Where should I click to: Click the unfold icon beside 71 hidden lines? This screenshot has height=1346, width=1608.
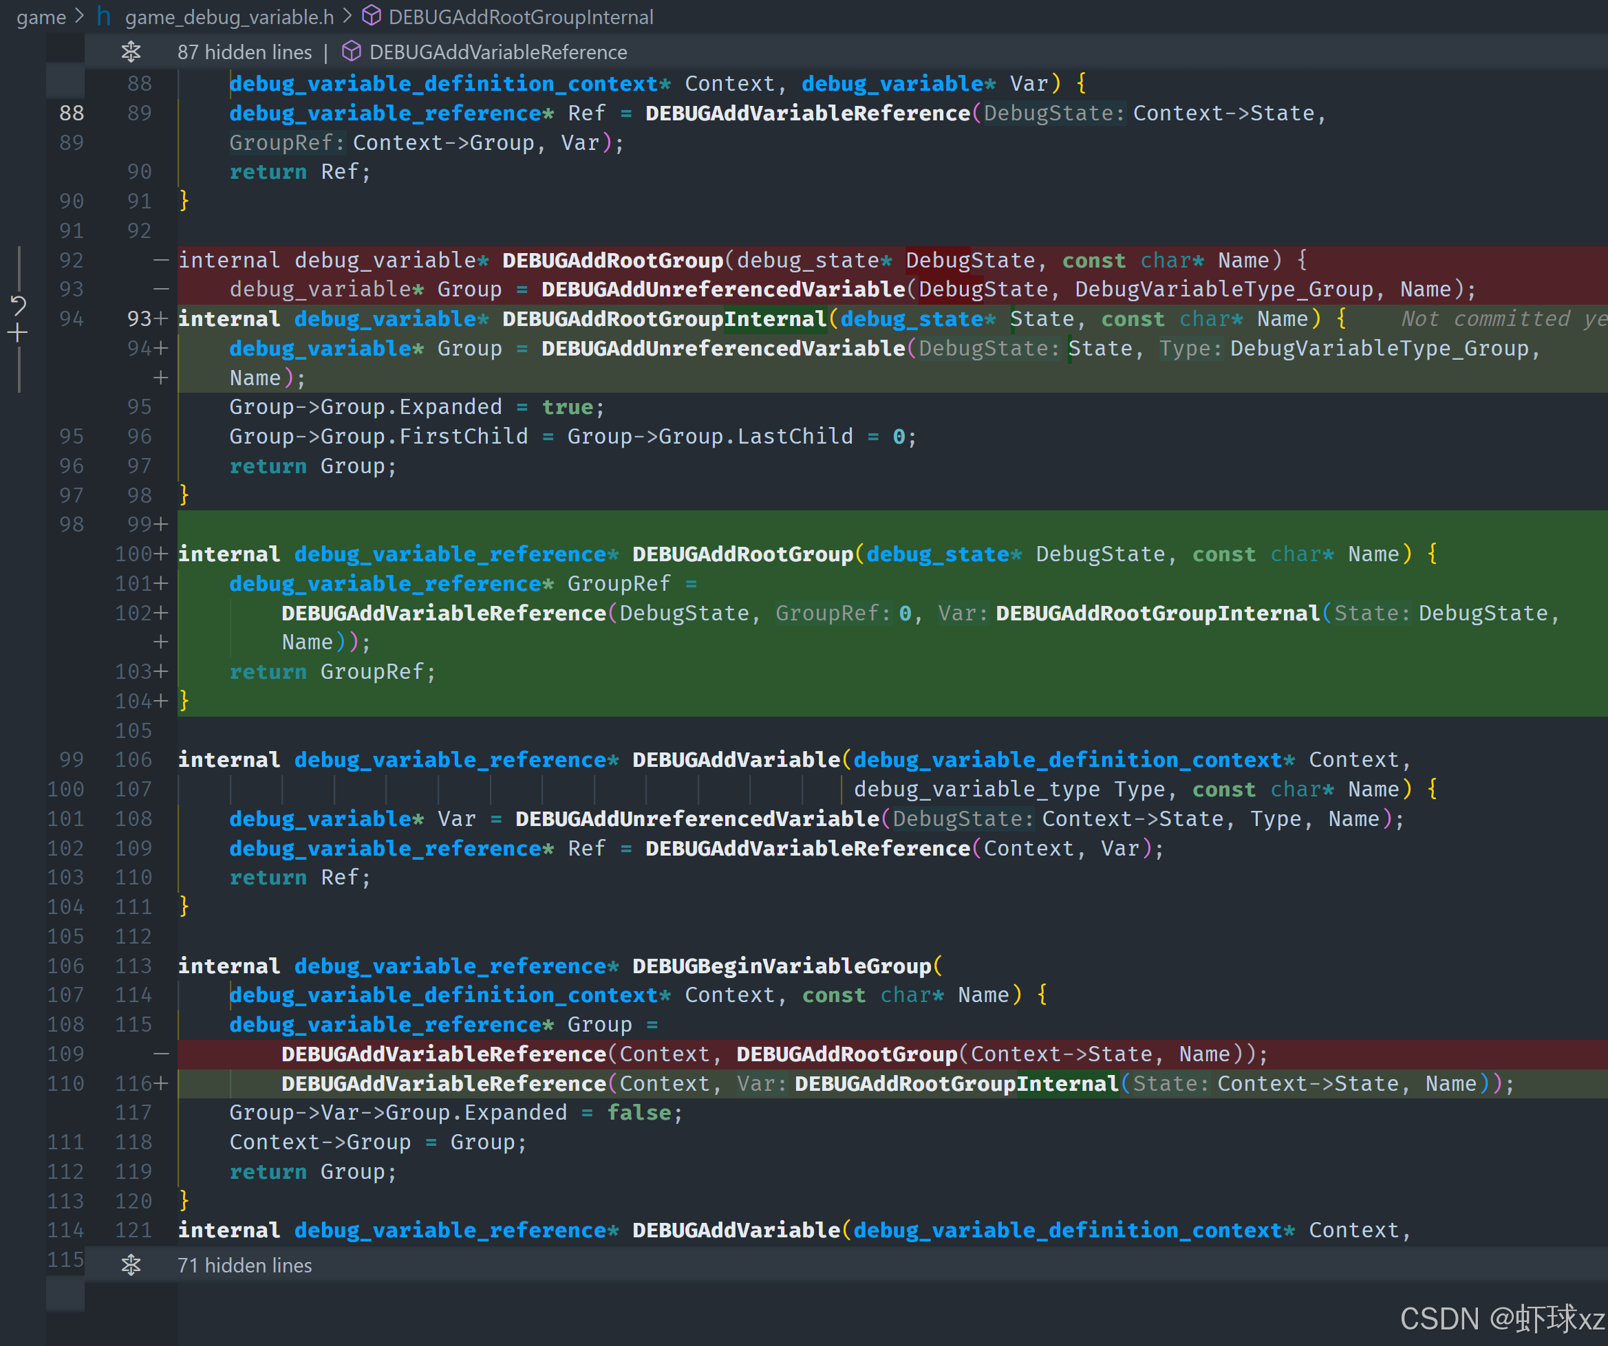[131, 1265]
